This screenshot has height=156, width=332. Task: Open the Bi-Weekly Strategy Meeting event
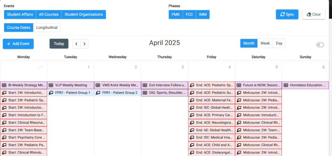pyautogui.click(x=27, y=85)
